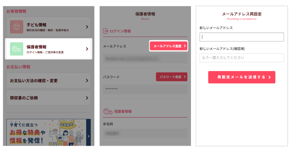Click the arrow on the 子ども情報 row

pos(87,27)
